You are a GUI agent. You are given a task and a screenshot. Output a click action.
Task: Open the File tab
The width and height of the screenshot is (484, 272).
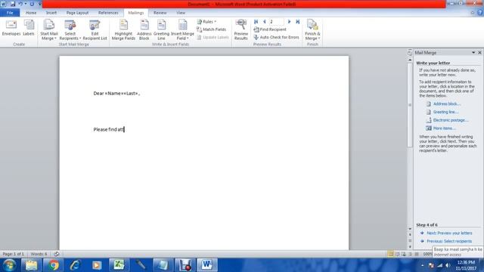tap(10, 13)
